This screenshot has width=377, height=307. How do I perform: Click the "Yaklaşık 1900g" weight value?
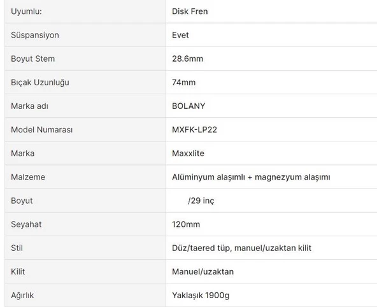(201, 296)
